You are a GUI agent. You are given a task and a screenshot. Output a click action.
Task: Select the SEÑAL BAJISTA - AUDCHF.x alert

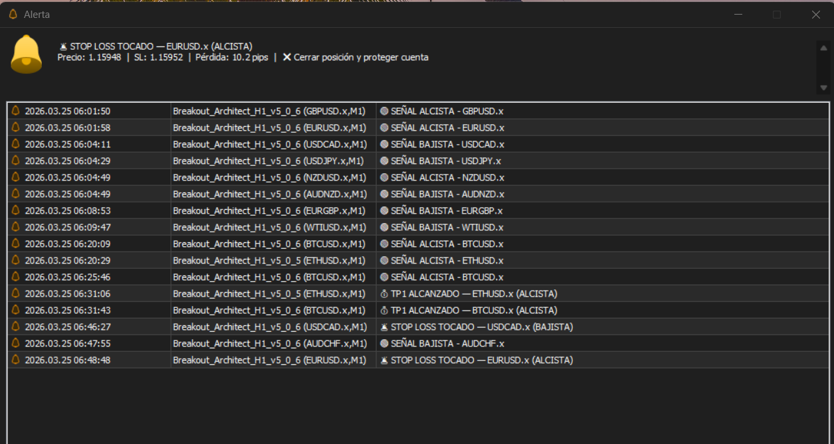[x=447, y=343]
